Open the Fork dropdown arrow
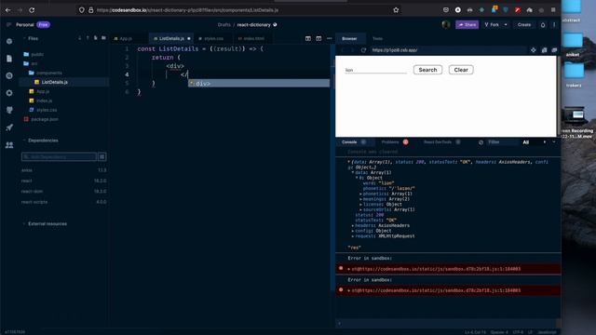This screenshot has width=596, height=335. [506, 25]
